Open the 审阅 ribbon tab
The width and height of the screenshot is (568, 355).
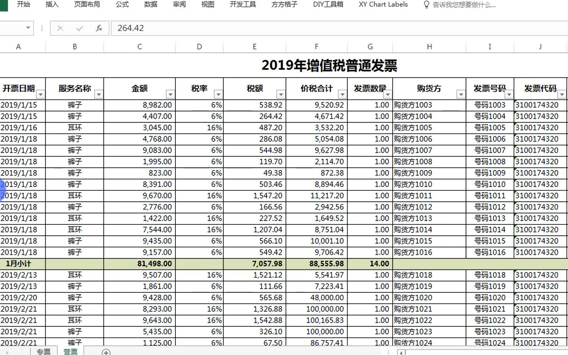coord(179,5)
